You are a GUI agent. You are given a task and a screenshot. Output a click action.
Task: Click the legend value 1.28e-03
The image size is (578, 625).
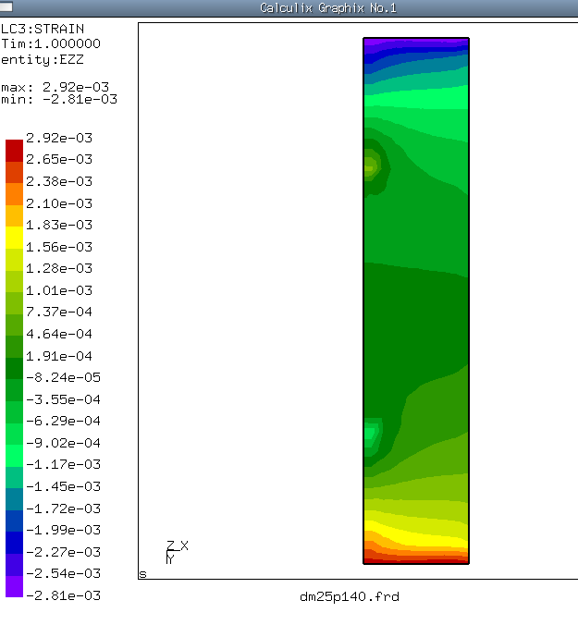59,268
